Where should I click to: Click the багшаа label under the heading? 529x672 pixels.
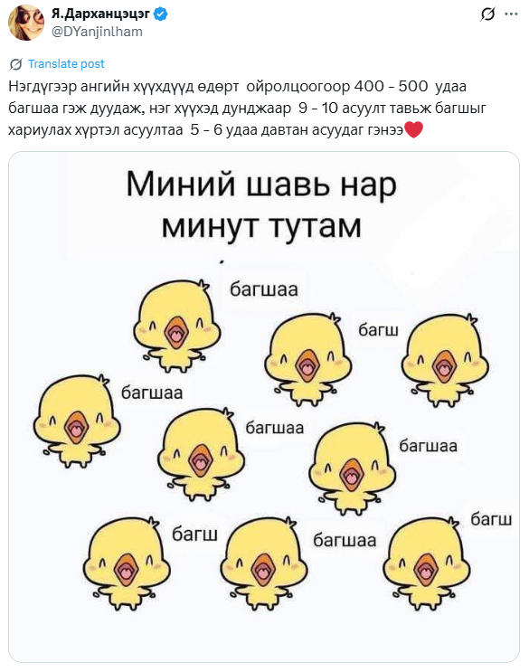[x=264, y=289]
